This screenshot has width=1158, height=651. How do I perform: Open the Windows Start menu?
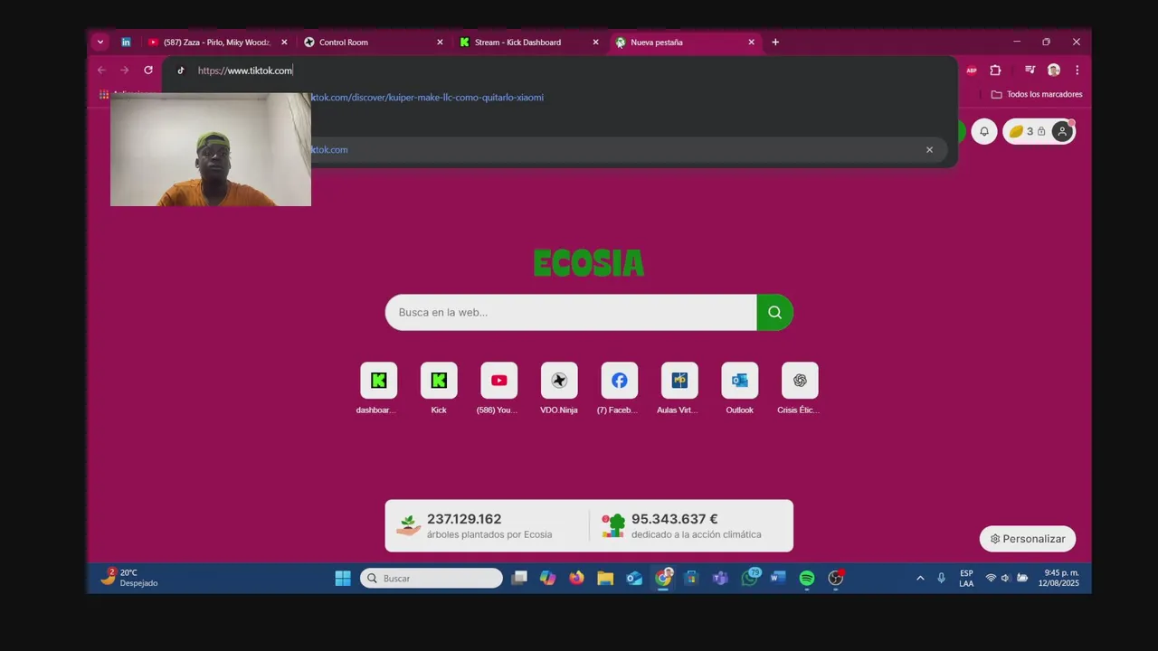(x=343, y=579)
